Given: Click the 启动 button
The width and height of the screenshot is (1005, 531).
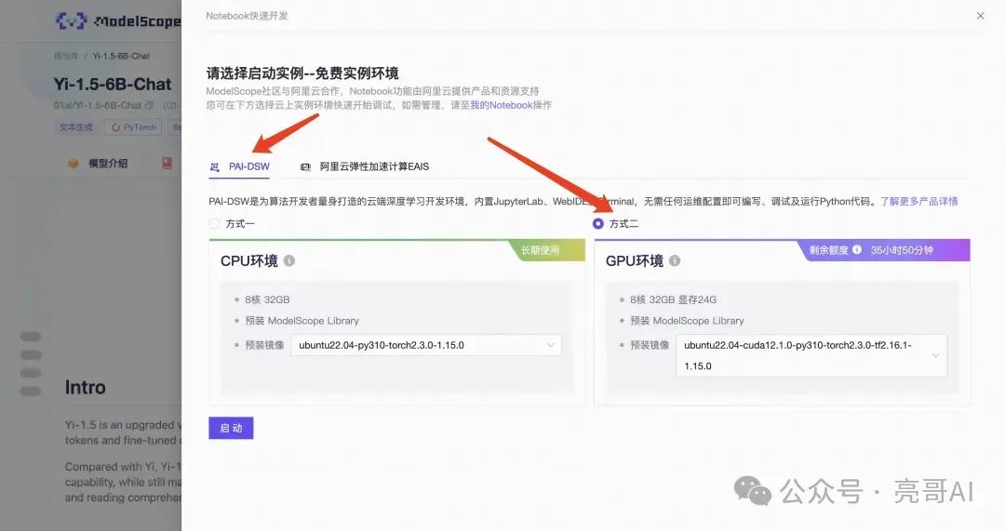Looking at the screenshot, I should click(231, 428).
